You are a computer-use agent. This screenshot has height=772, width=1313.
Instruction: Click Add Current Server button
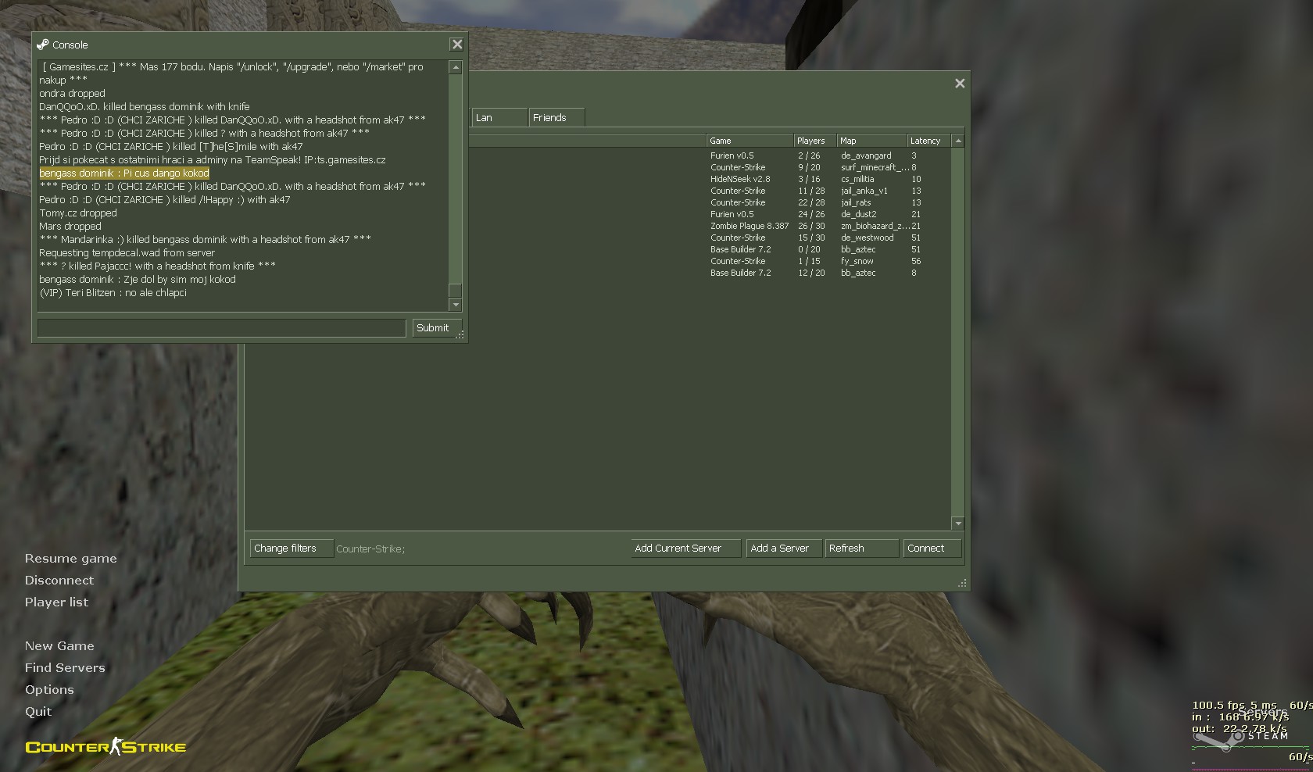coord(686,549)
